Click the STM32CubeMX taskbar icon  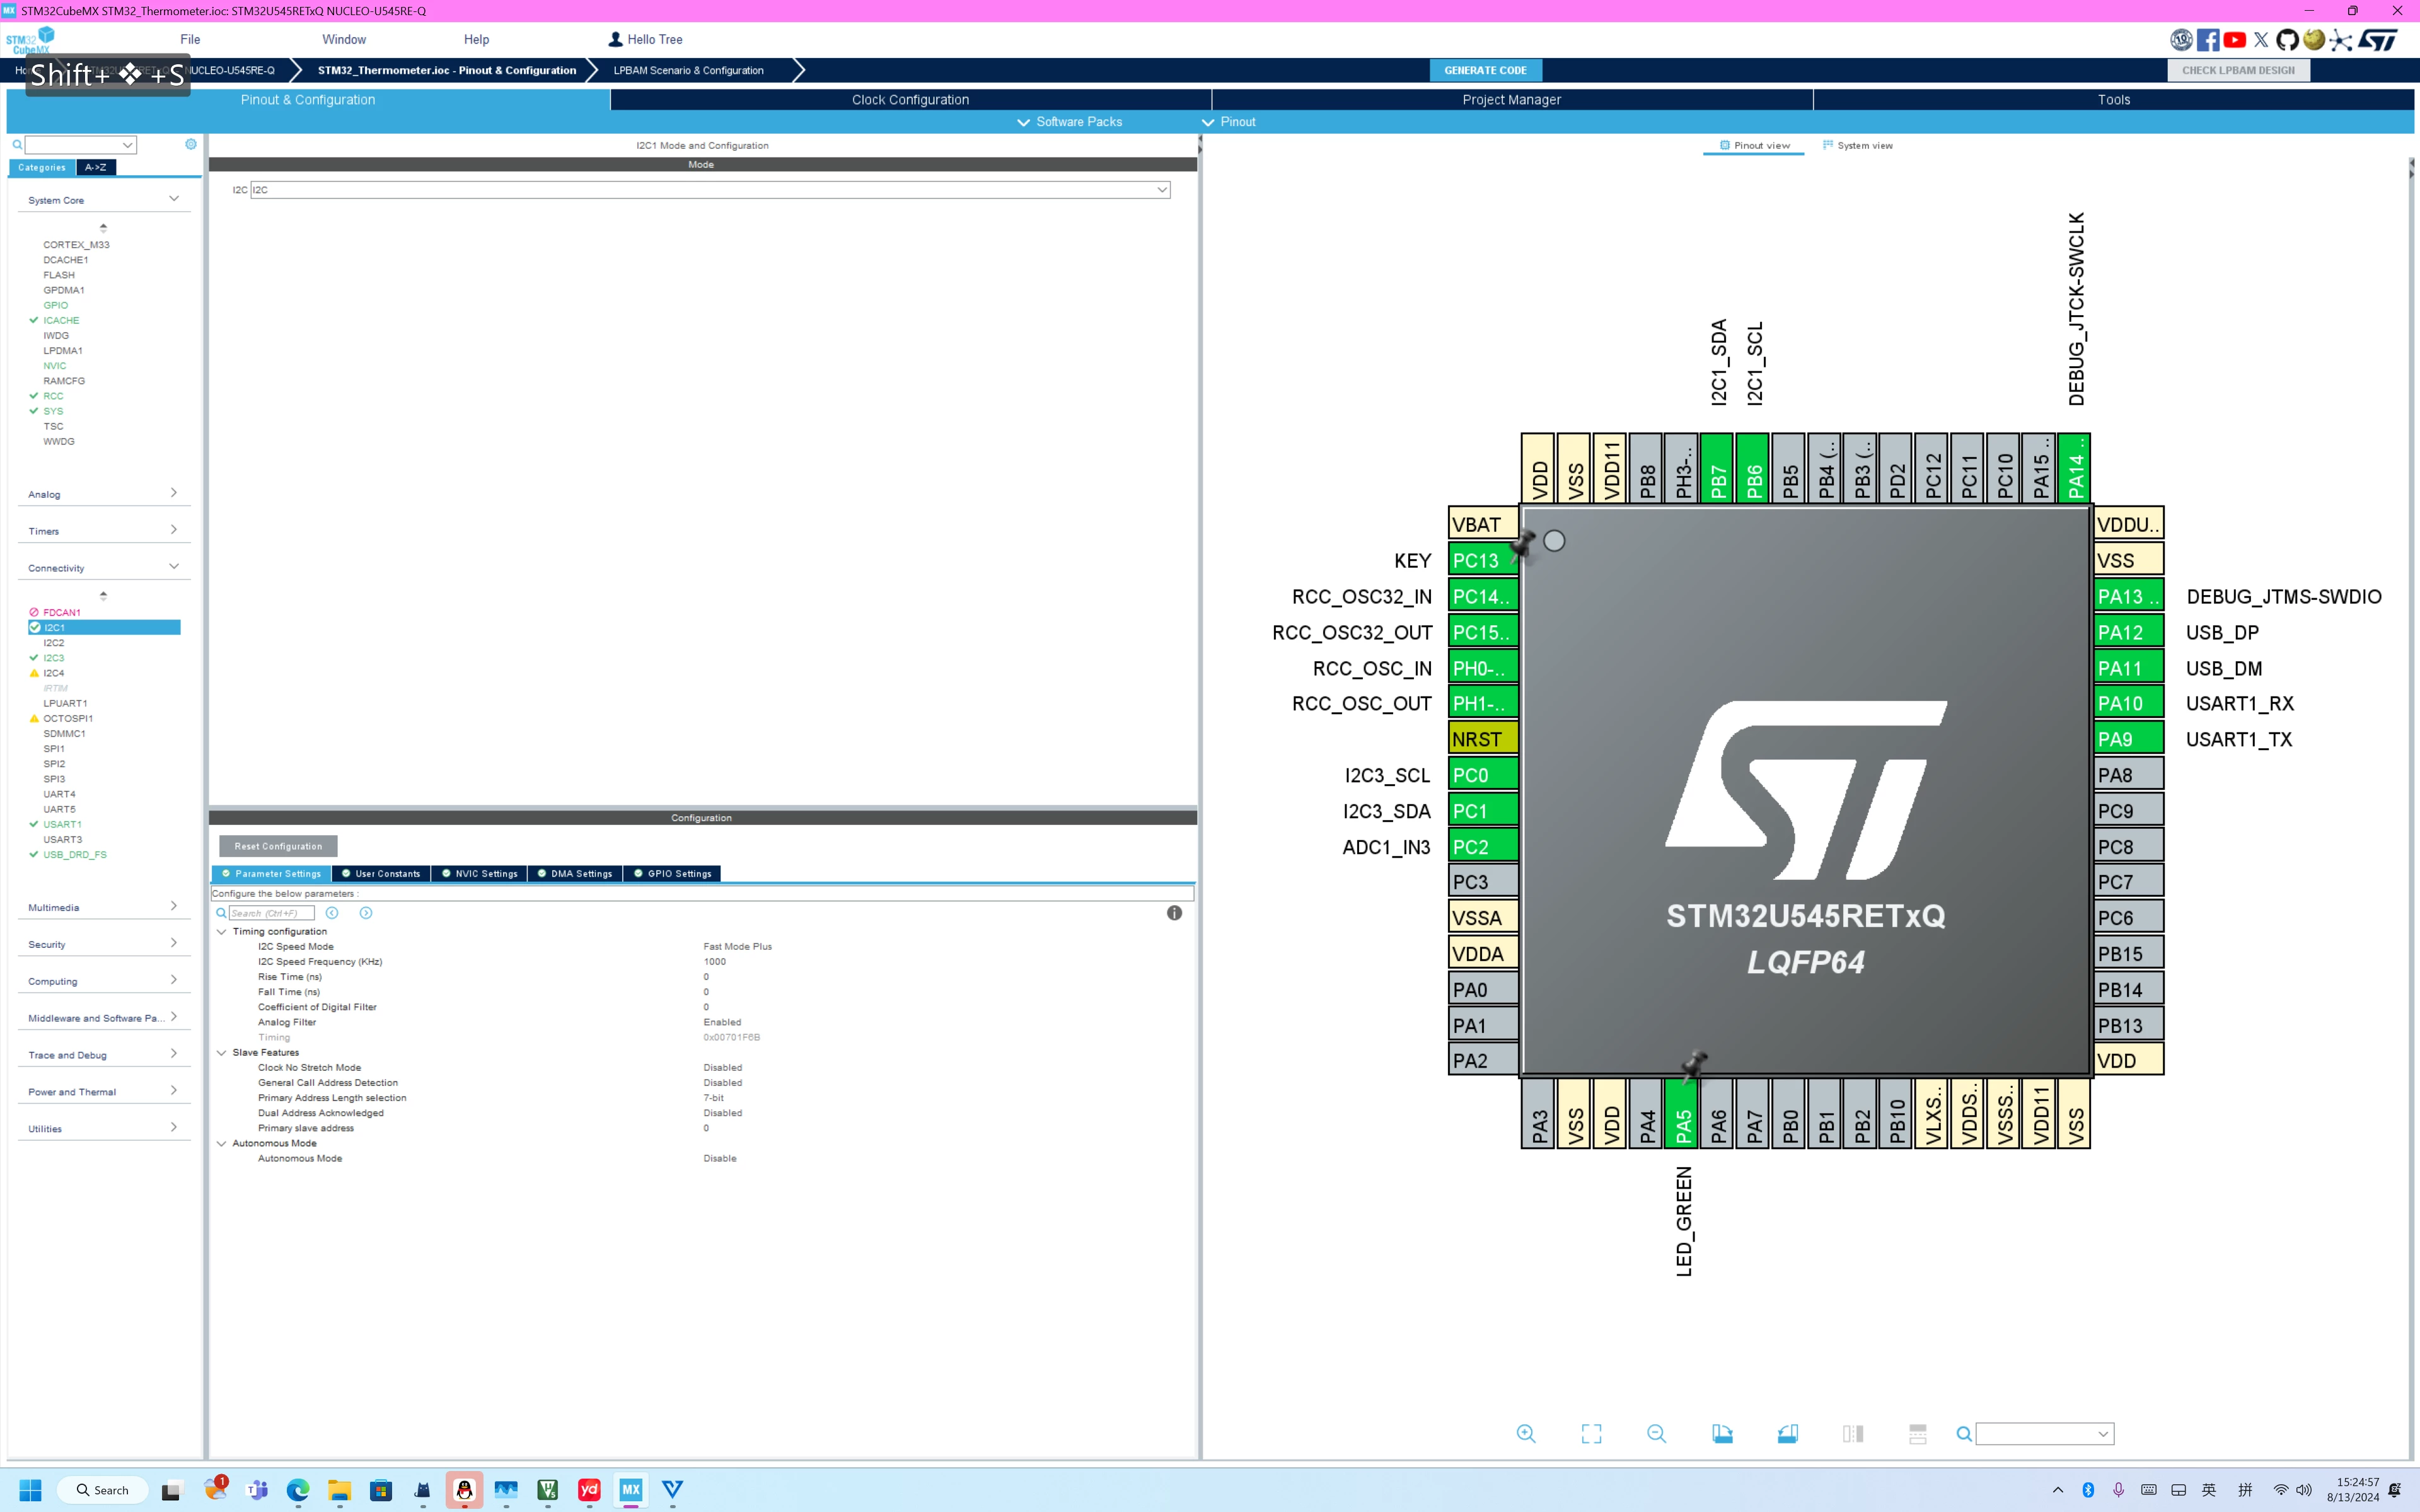pyautogui.click(x=631, y=1490)
